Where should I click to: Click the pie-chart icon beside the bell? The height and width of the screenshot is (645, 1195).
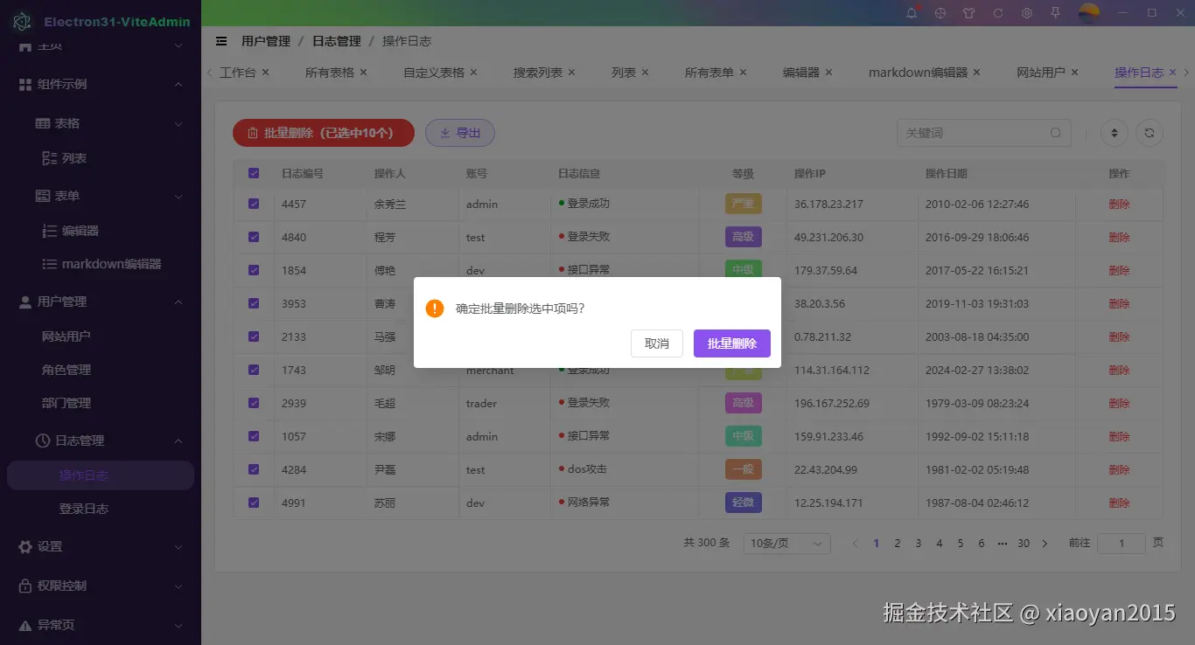coord(940,13)
